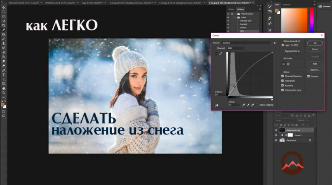Open the Brush Settings panel icon
This screenshot has width=332, height=185.
(x=270, y=7)
